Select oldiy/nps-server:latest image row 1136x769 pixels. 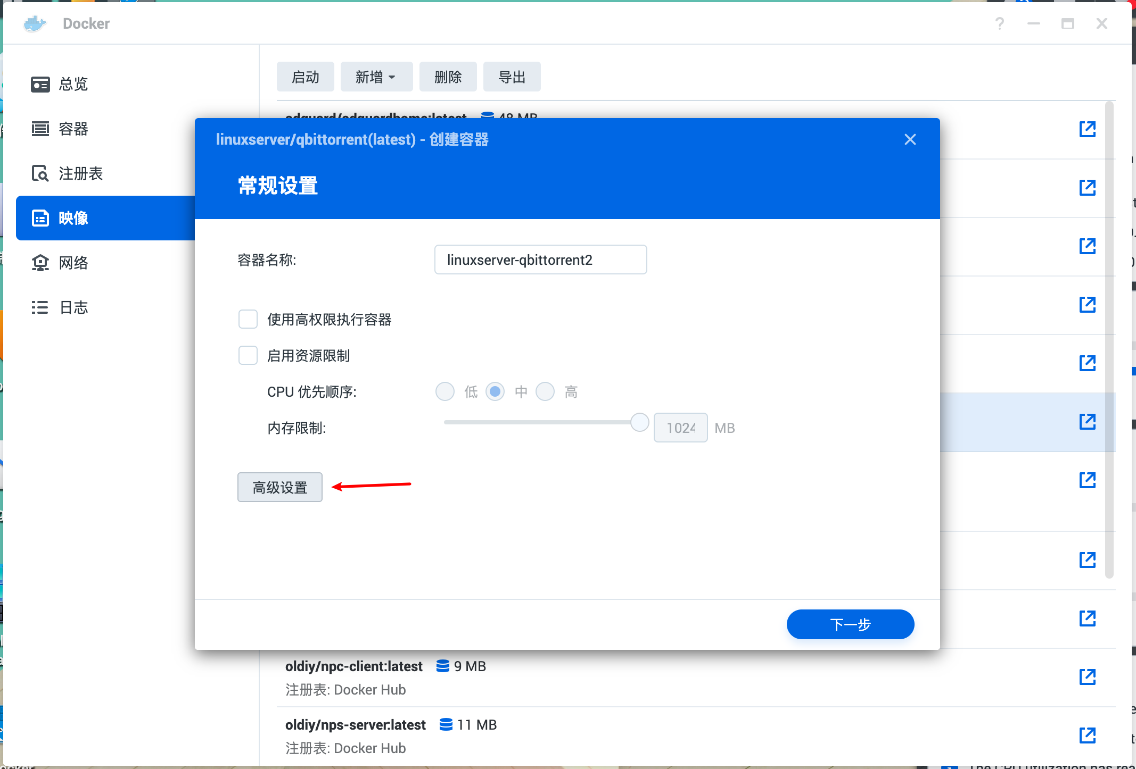(696, 736)
